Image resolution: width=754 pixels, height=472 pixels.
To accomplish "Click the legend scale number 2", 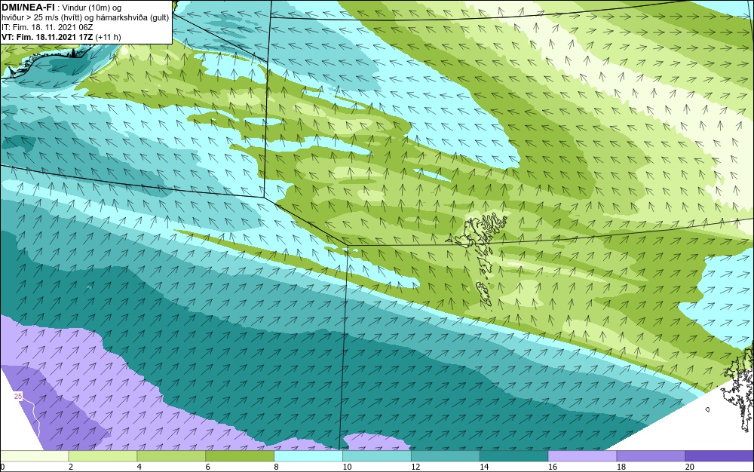I will (71, 467).
